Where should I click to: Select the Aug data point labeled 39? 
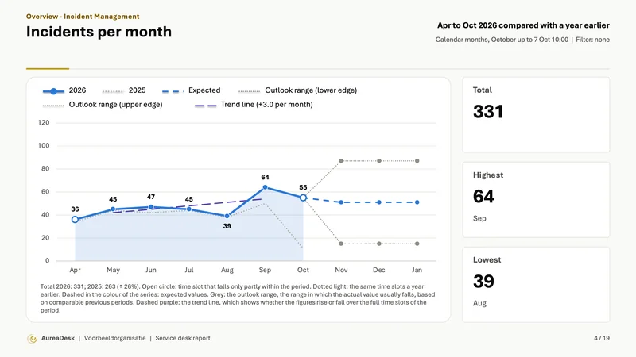[227, 216]
